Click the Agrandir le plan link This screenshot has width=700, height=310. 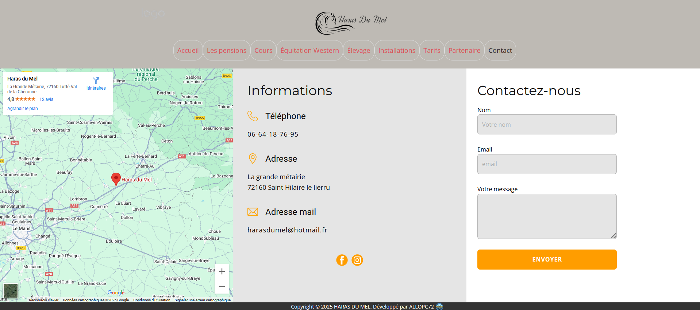(x=23, y=109)
